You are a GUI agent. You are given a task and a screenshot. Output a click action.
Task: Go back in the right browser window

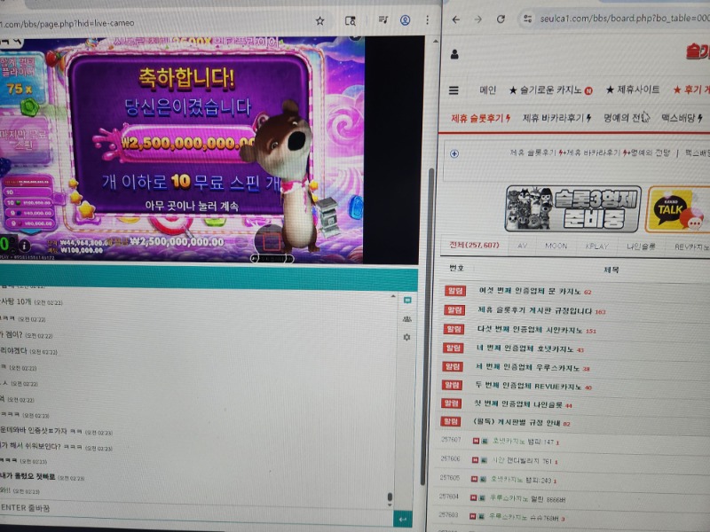(455, 19)
